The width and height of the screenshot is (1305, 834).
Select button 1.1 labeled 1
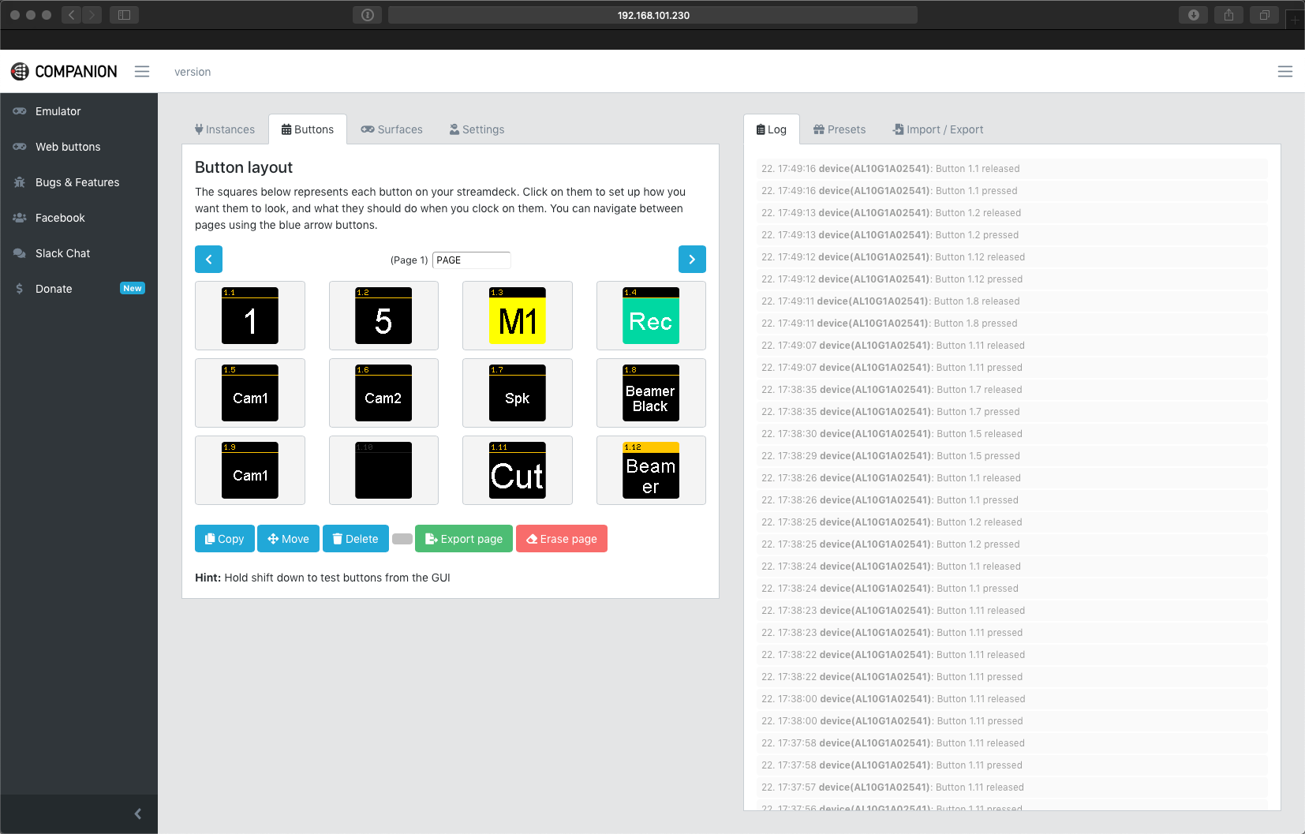point(250,316)
